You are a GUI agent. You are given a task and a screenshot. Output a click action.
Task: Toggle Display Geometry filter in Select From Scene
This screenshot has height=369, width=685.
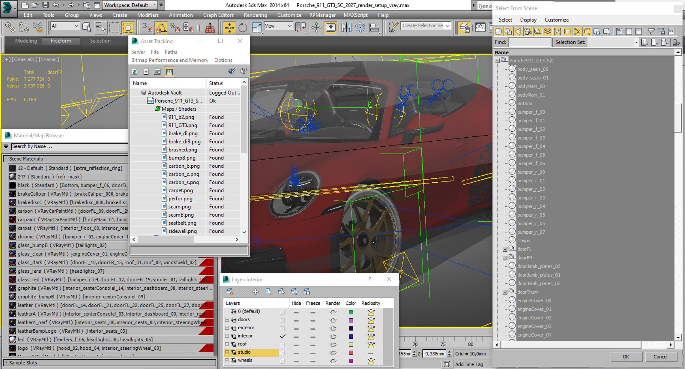tap(498, 31)
